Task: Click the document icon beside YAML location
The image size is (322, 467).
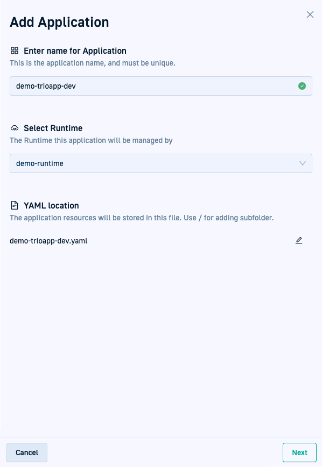Action: click(15, 205)
